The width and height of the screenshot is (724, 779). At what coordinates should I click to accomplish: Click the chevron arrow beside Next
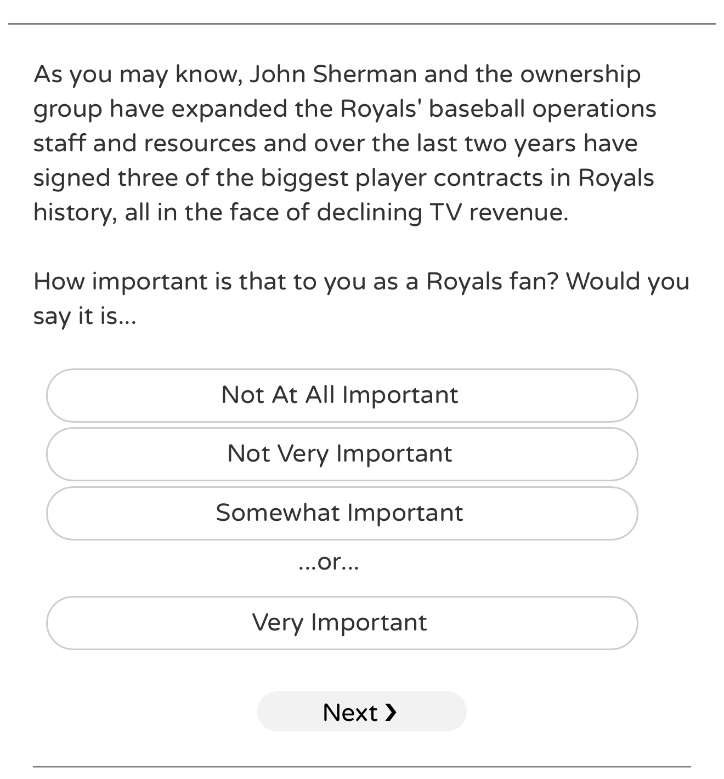391,712
